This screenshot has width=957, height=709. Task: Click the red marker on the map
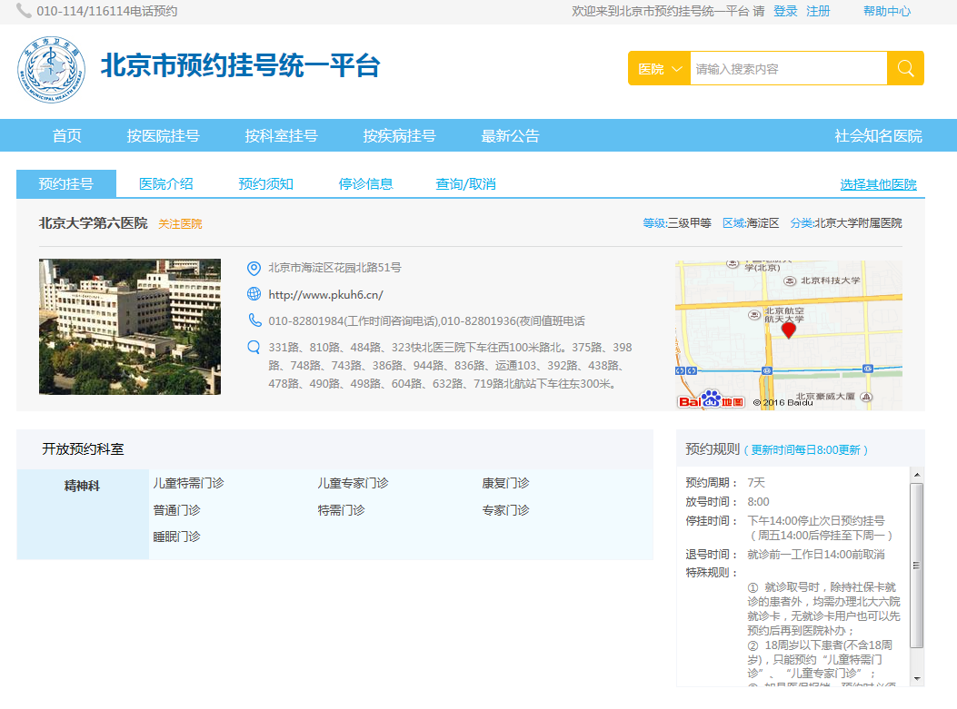click(x=789, y=330)
